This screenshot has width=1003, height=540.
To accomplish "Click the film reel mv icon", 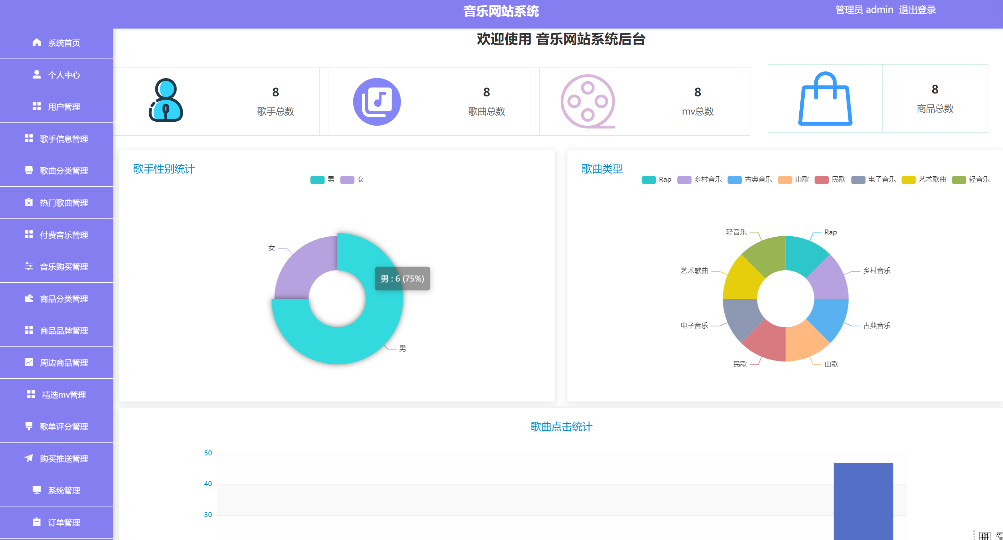I will 587,102.
